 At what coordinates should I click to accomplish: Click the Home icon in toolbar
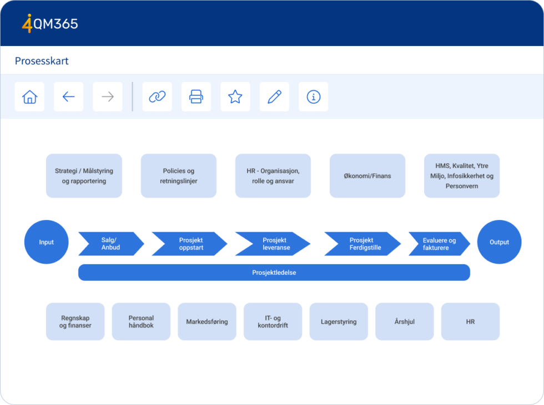[29, 97]
